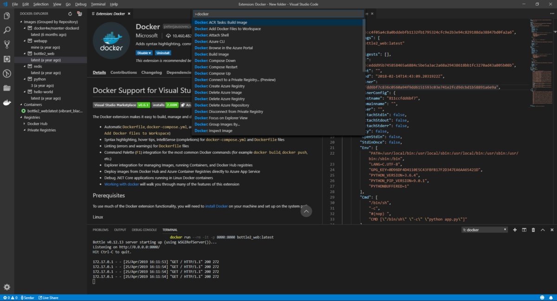Open the Manage gear icon
The height and width of the screenshot is (301, 557).
7,287
